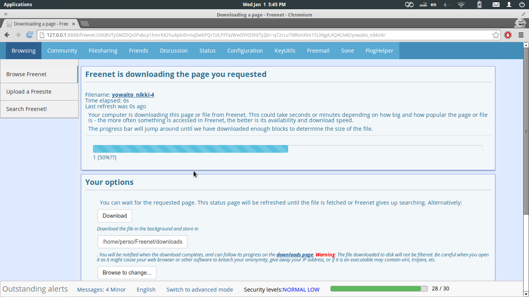Click the power icon in the top panel

[522, 5]
